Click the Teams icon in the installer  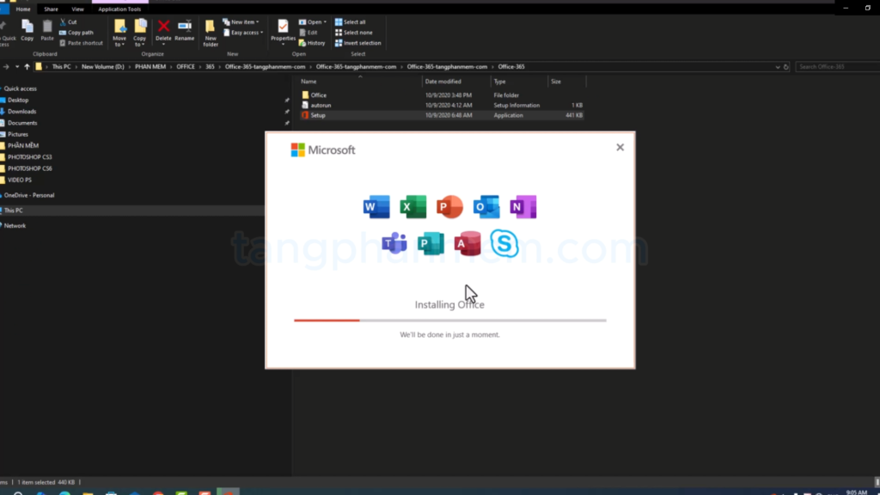coord(394,243)
